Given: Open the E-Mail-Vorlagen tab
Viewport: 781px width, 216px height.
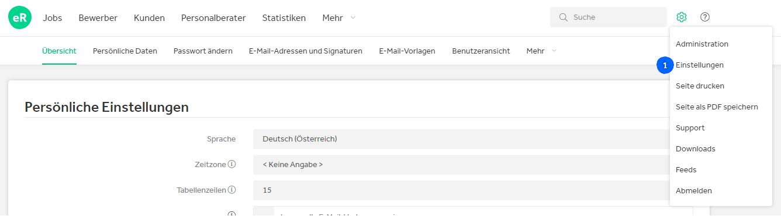Looking at the screenshot, I should (x=407, y=51).
